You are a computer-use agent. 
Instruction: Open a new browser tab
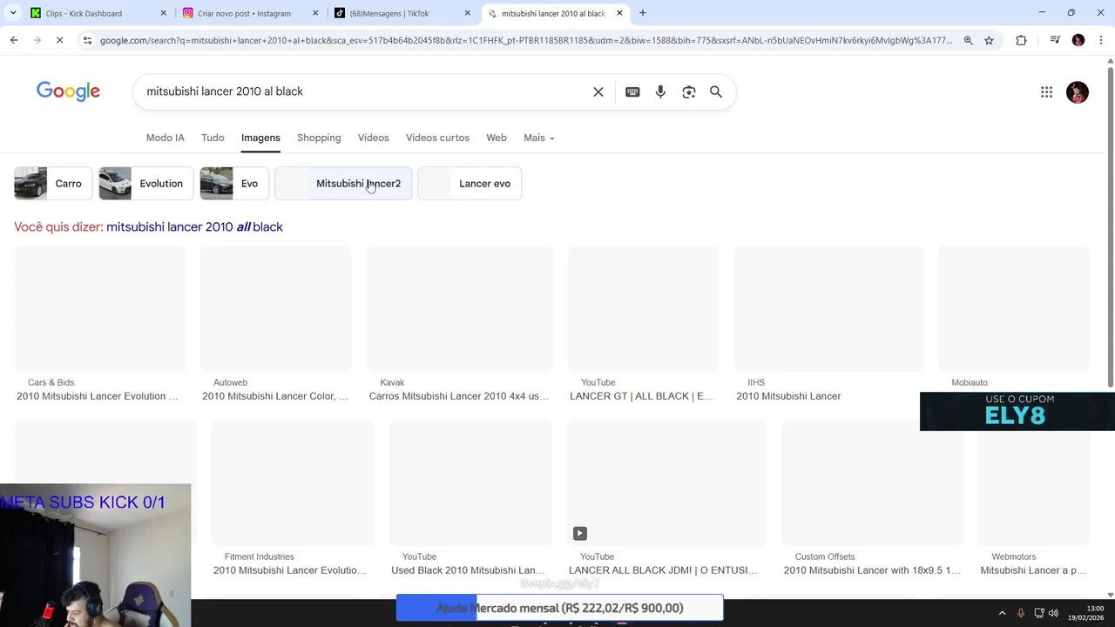point(643,13)
